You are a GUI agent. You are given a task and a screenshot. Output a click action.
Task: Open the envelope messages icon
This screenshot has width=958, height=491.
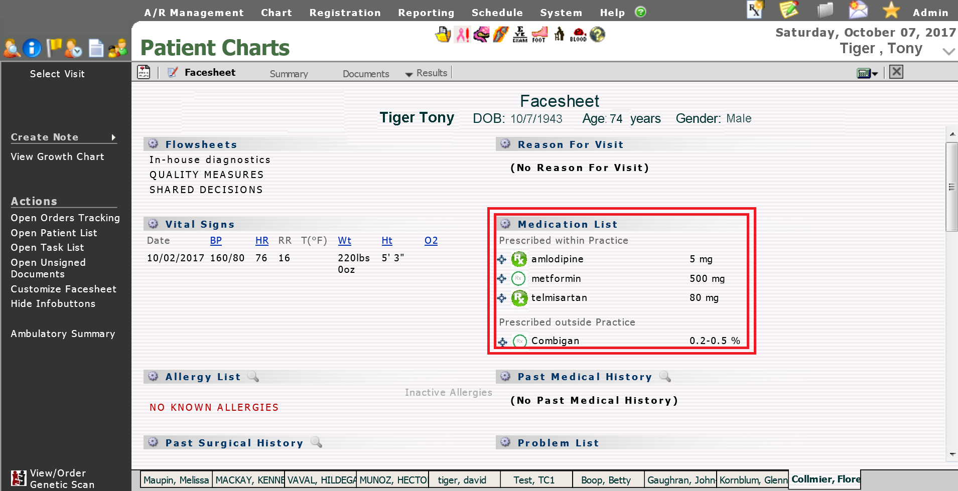(x=858, y=10)
